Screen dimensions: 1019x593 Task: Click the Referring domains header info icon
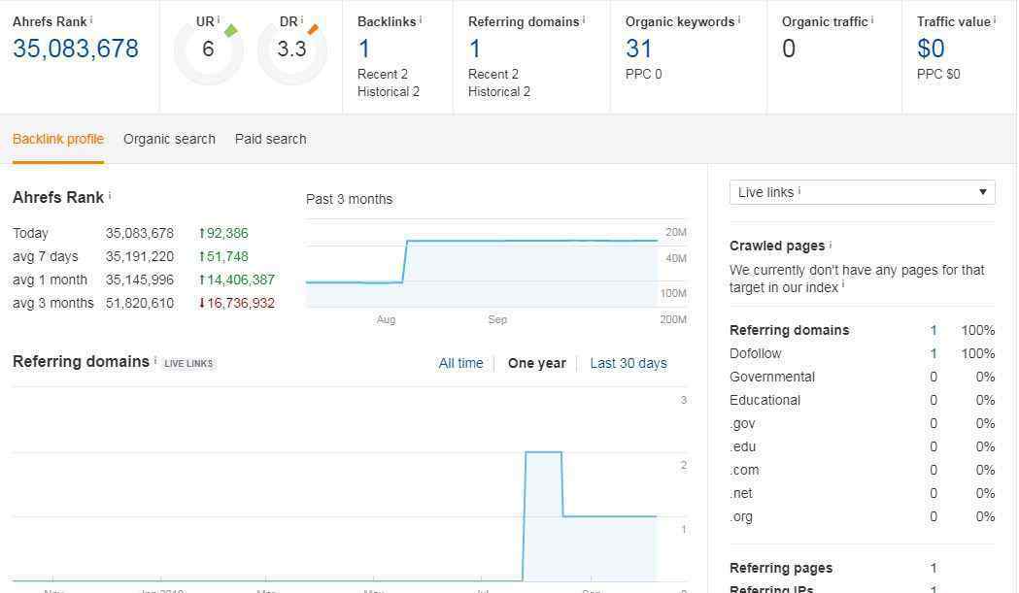pos(584,19)
